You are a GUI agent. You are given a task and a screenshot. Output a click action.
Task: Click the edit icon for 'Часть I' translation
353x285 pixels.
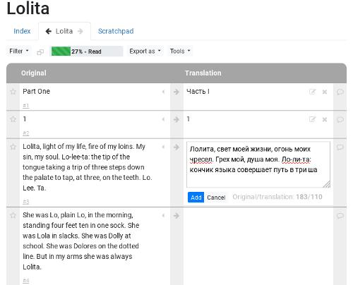tap(312, 92)
